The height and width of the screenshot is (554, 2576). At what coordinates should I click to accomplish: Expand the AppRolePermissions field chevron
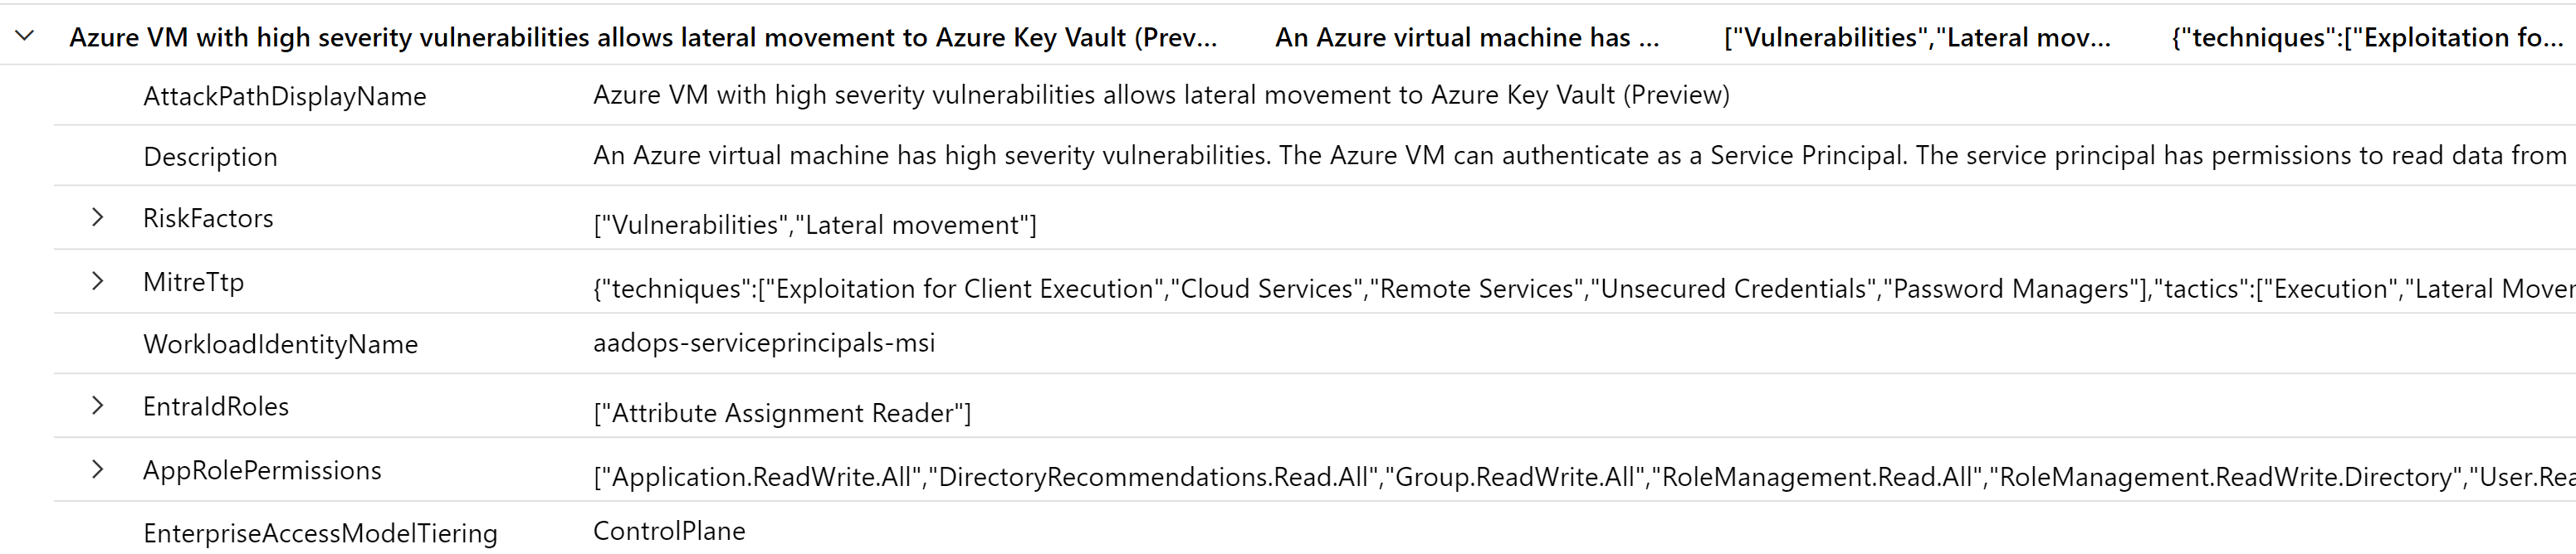pos(97,469)
